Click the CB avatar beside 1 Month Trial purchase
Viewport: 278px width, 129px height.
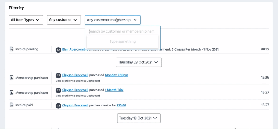click(x=58, y=90)
